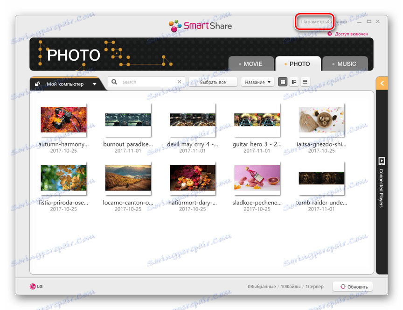Screen dimensions: 403x310
Task: Click the Выбрать все button
Action: [x=213, y=82]
